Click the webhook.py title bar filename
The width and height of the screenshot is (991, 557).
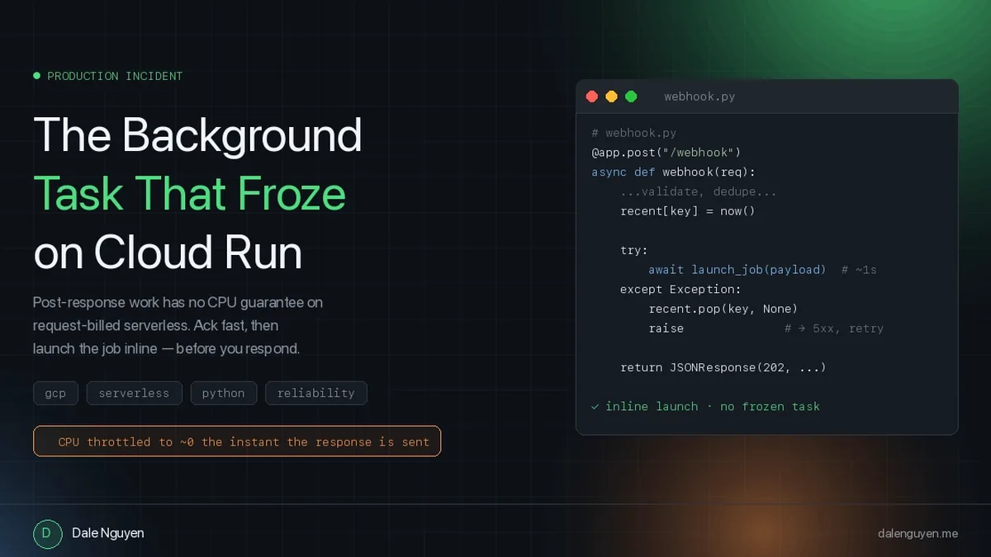pyautogui.click(x=699, y=97)
